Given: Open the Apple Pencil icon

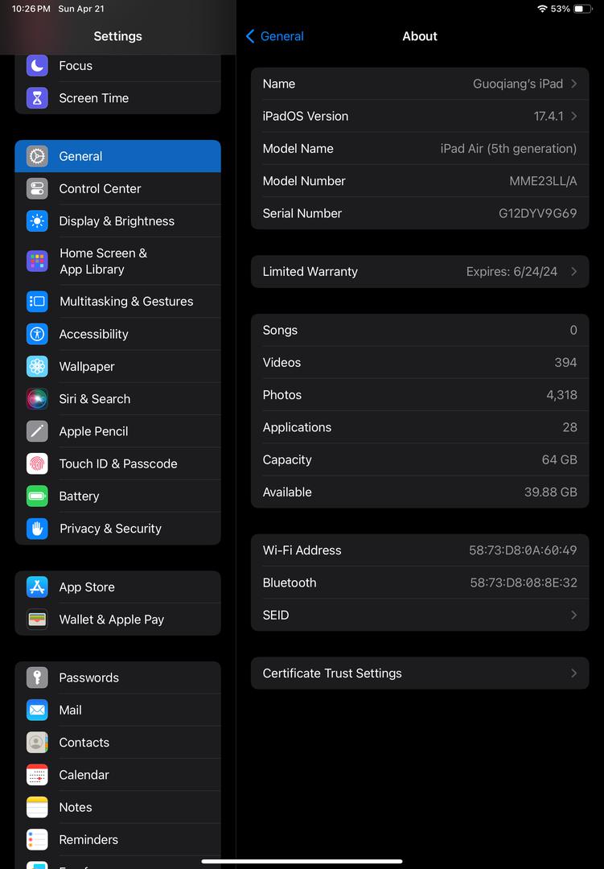Looking at the screenshot, I should click(37, 431).
